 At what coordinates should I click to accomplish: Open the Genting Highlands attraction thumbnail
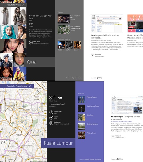82,126
